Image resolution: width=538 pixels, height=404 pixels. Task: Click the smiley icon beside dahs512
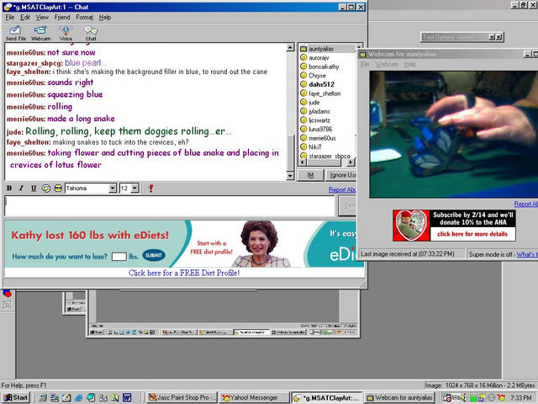(303, 84)
